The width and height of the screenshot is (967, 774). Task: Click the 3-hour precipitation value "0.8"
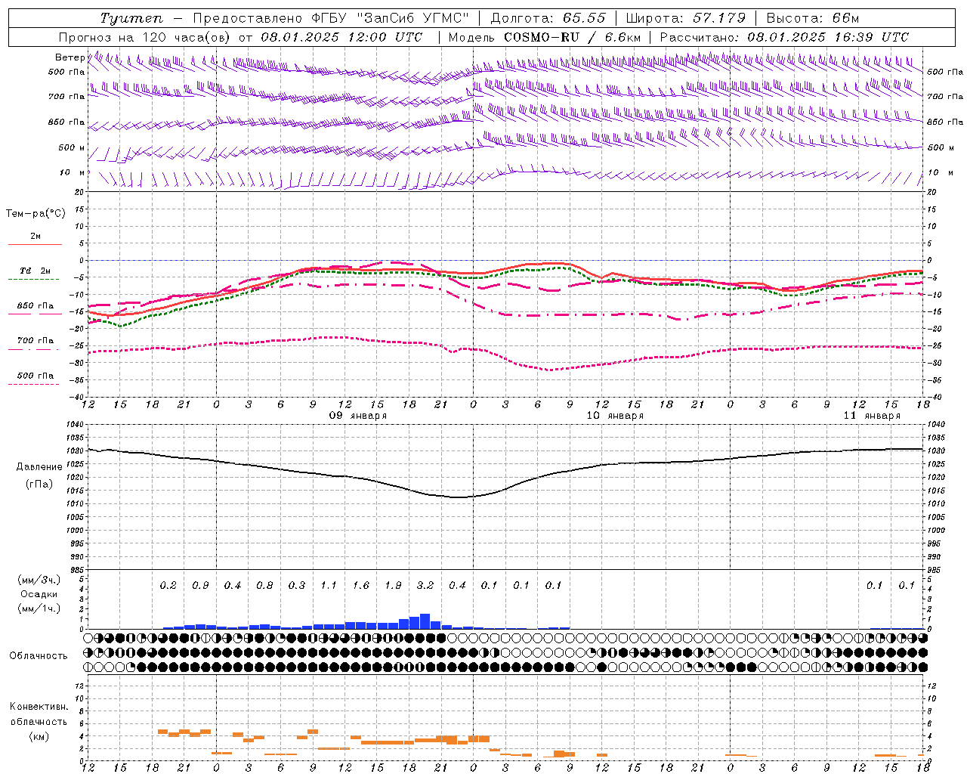[264, 586]
